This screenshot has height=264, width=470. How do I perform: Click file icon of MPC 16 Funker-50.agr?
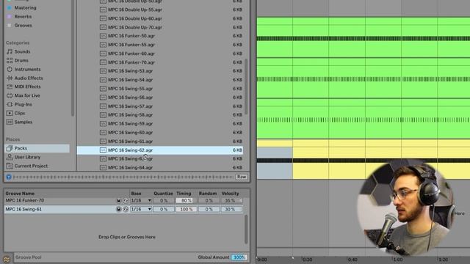click(103, 36)
